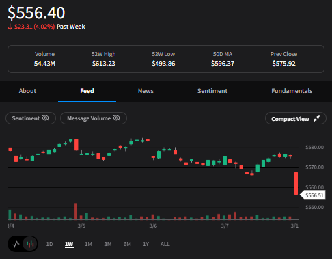Open the About tab
The width and height of the screenshot is (332, 259).
click(27, 91)
